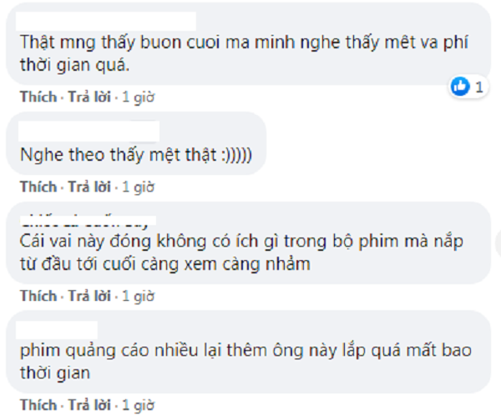Click the partially hidden author name of the third comment
This screenshot has width=501, height=416.
(88, 222)
